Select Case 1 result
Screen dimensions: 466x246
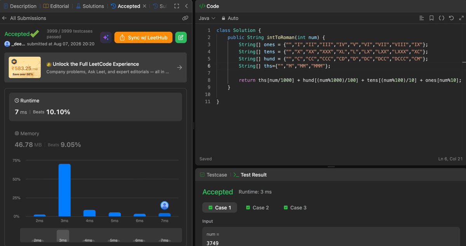point(220,208)
